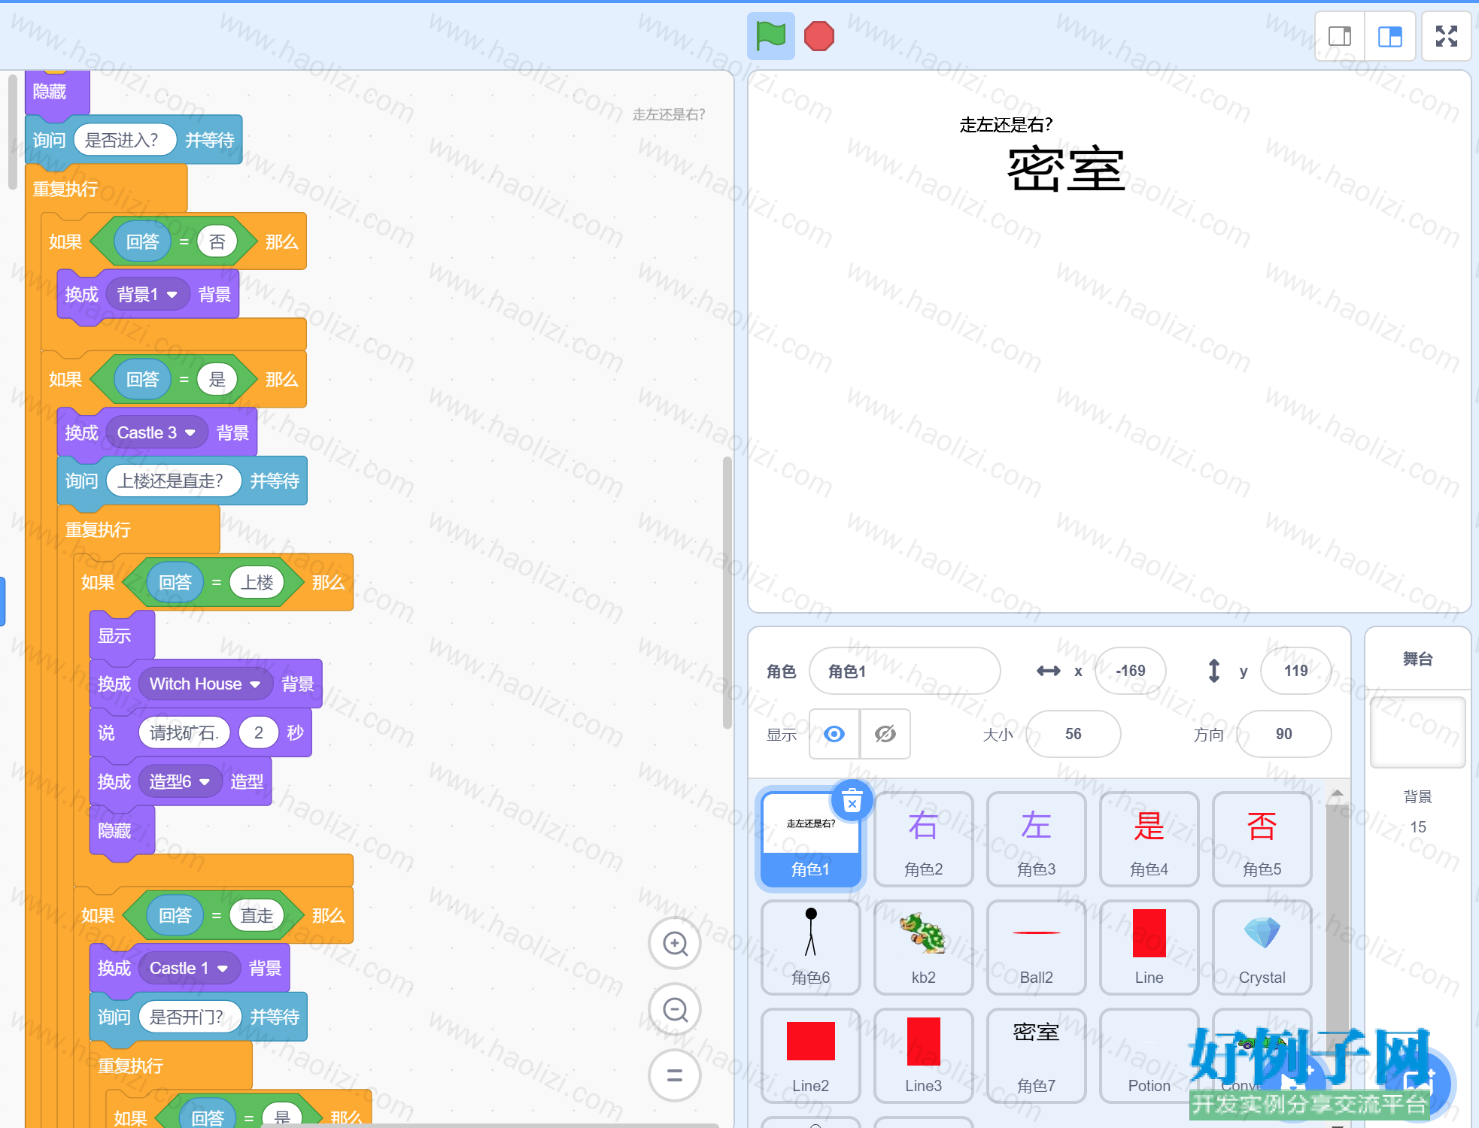Zoom out the code workspace
1479x1128 pixels.
click(x=675, y=1009)
